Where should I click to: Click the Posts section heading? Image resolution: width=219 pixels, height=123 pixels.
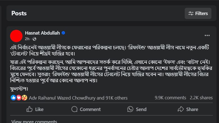19,13
